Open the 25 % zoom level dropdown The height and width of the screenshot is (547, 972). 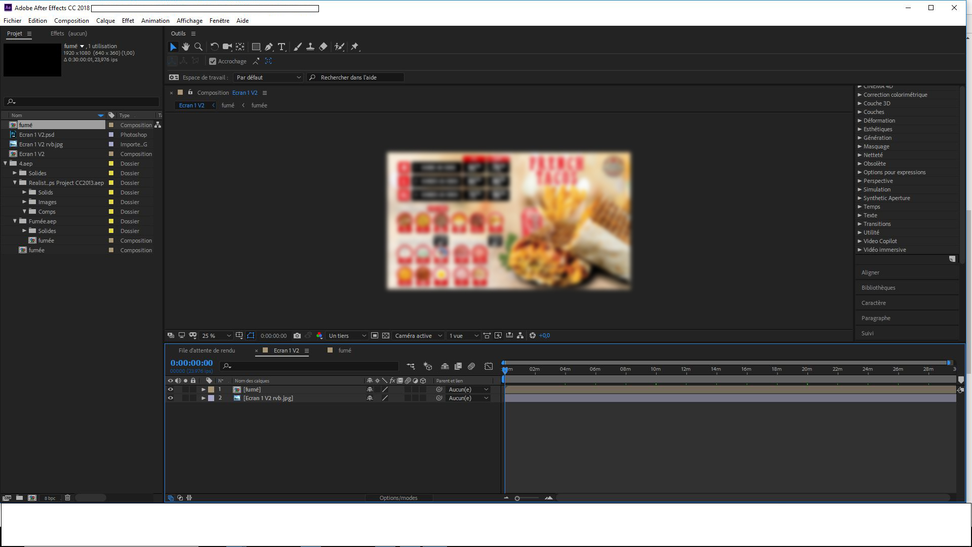pyautogui.click(x=216, y=336)
